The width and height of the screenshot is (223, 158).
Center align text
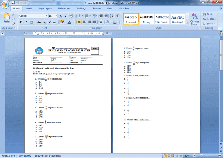tap(84, 22)
